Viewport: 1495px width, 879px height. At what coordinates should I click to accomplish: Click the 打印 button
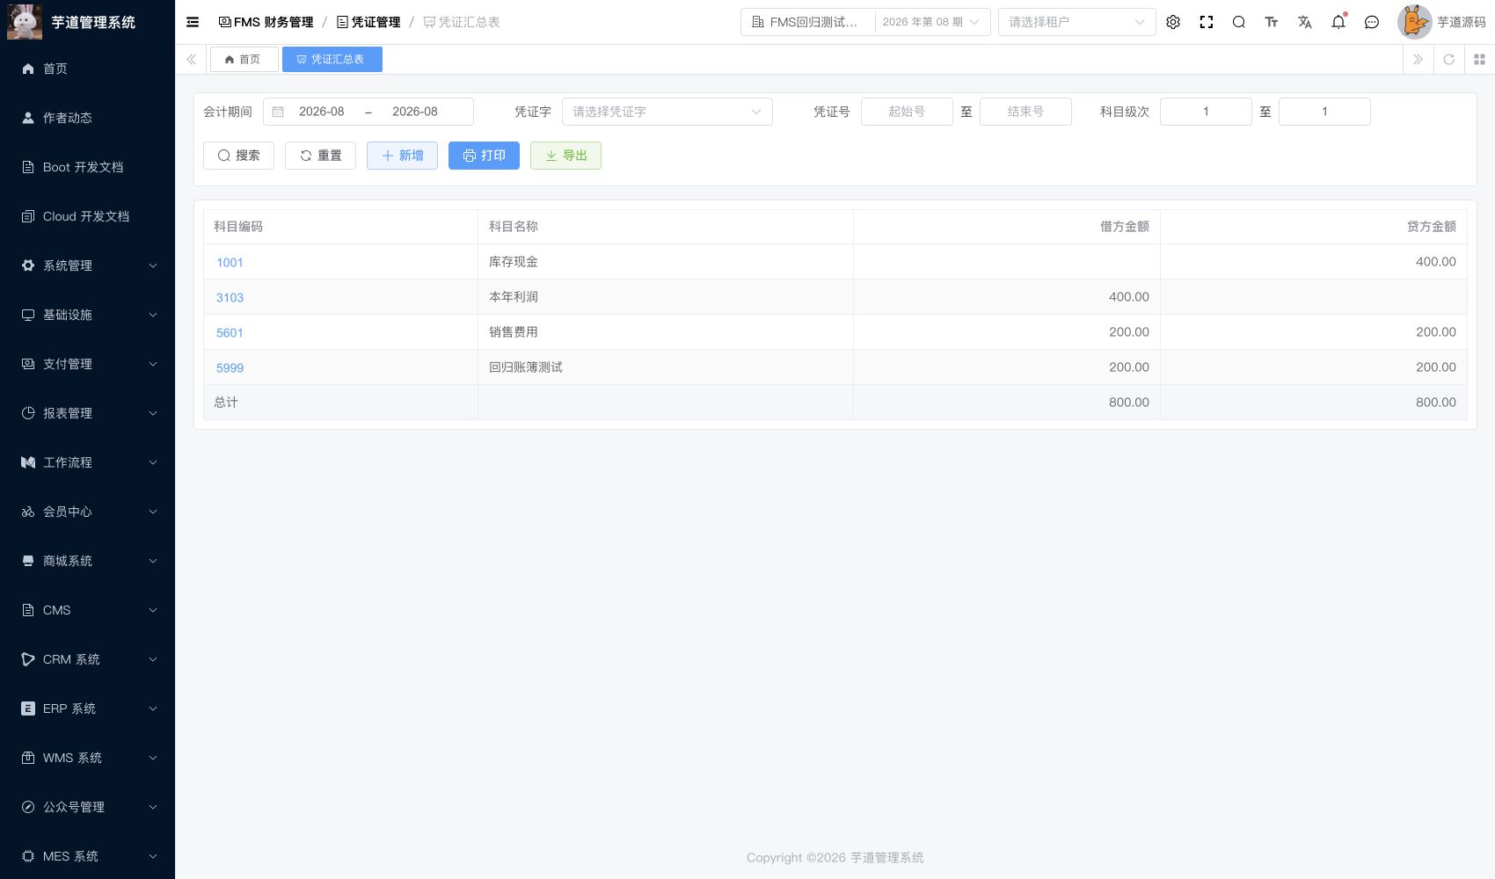click(x=484, y=156)
